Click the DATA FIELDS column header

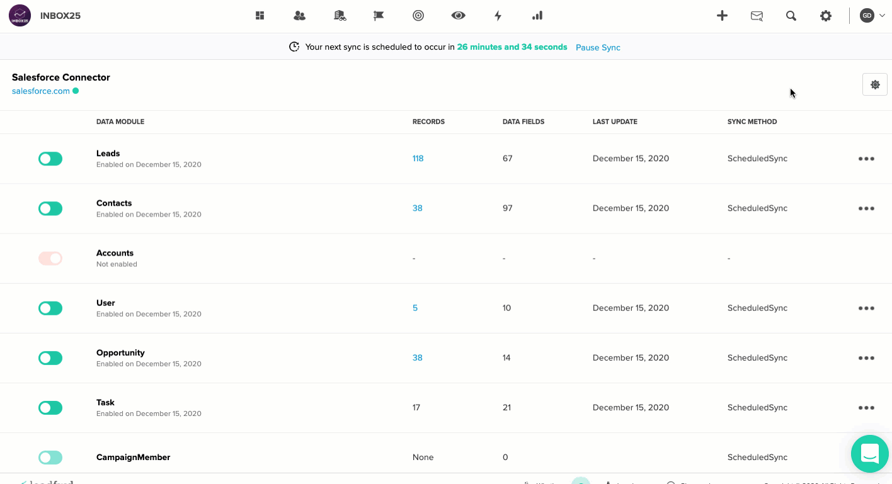click(x=523, y=121)
